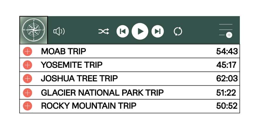The height and width of the screenshot is (132, 260).
Task: Click the 62:03 duration label
Action: [x=227, y=78]
